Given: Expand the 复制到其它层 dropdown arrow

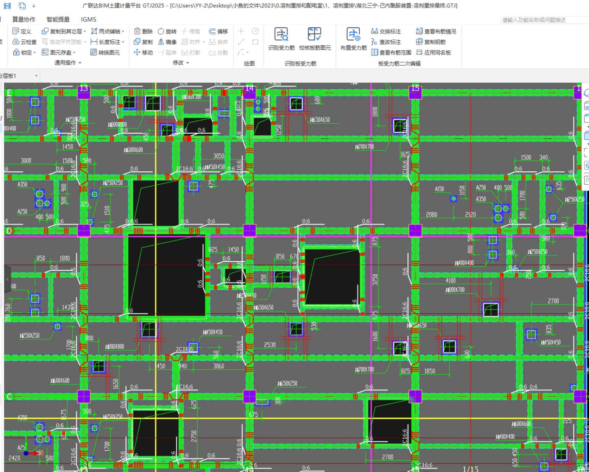Looking at the screenshot, I should coord(85,32).
